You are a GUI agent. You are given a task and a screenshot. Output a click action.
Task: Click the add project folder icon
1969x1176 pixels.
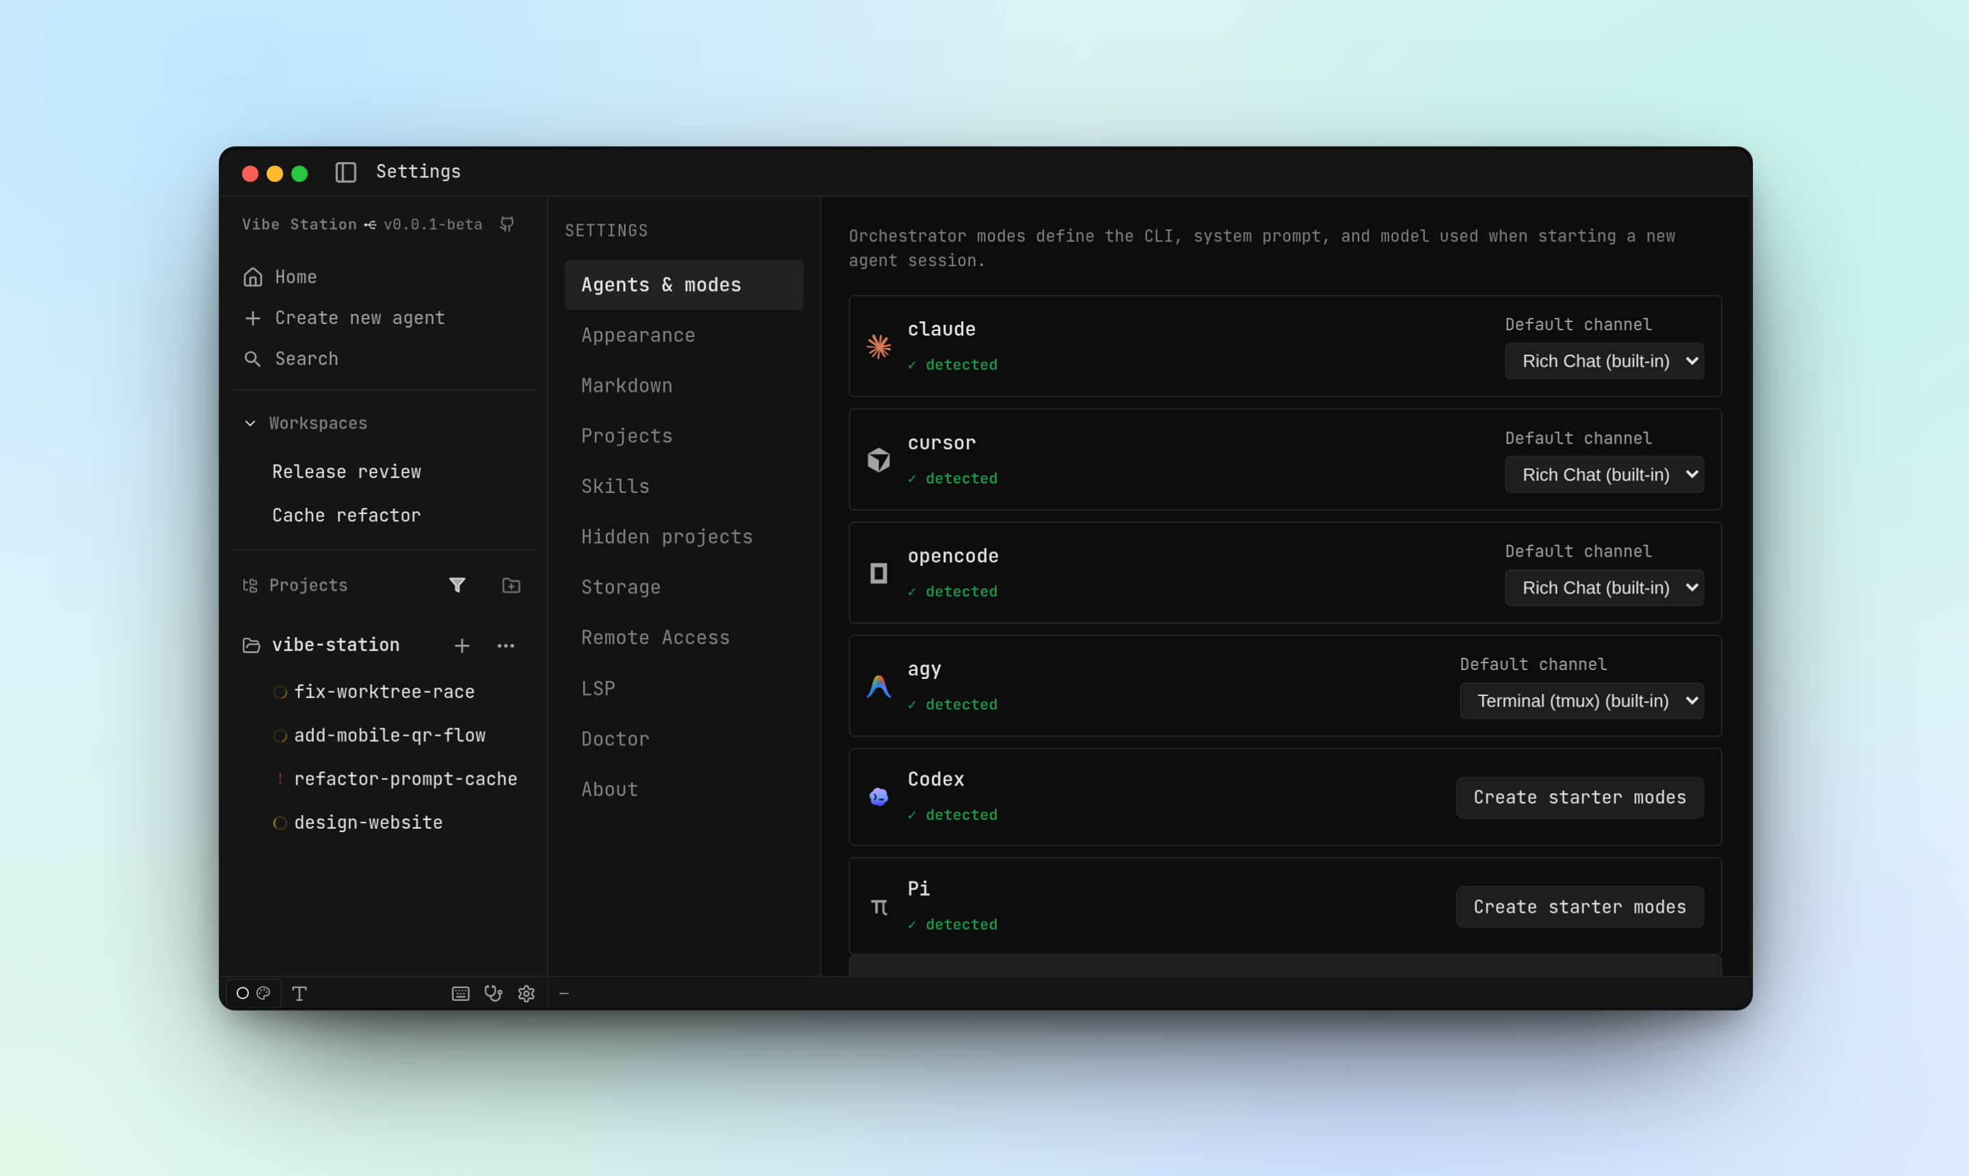(511, 585)
